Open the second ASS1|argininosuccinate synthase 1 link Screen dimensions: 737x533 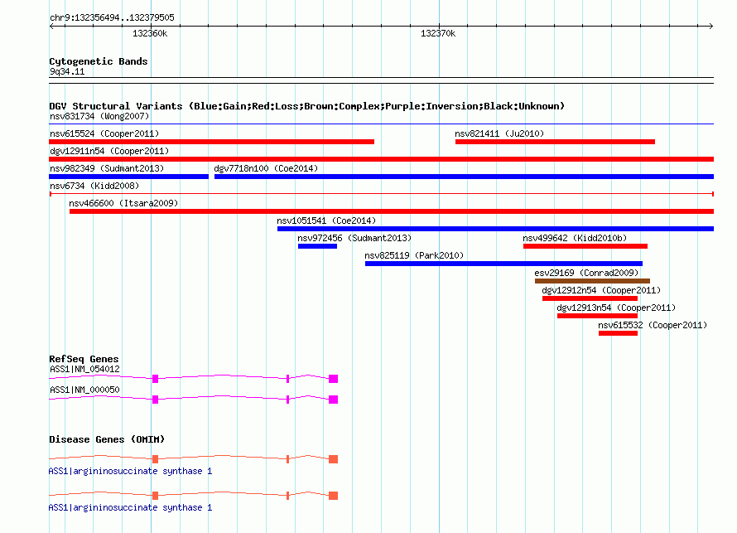[130, 507]
